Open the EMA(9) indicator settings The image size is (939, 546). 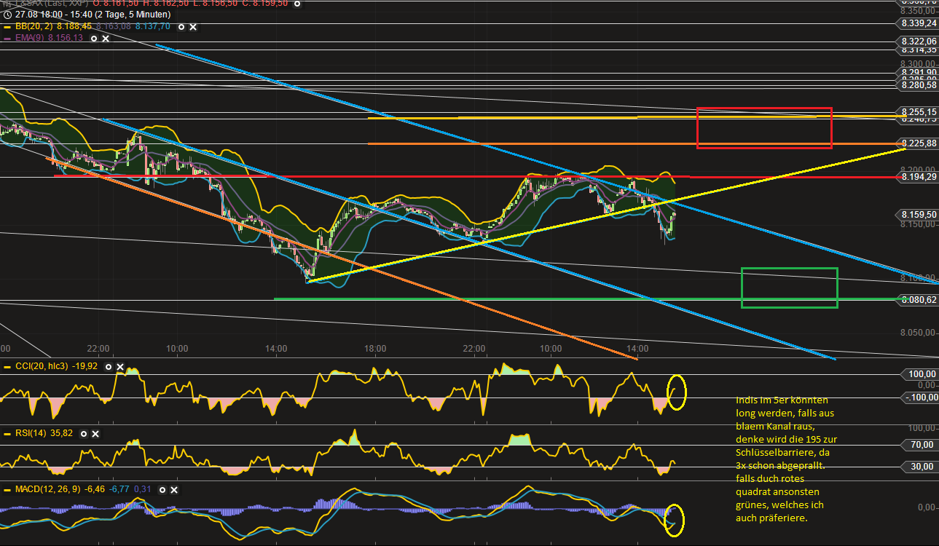click(93, 39)
